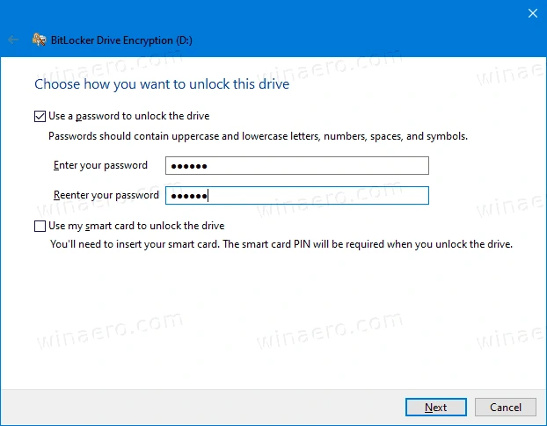Click the back arrow in title bar
This screenshot has height=426, width=547.
click(x=13, y=40)
